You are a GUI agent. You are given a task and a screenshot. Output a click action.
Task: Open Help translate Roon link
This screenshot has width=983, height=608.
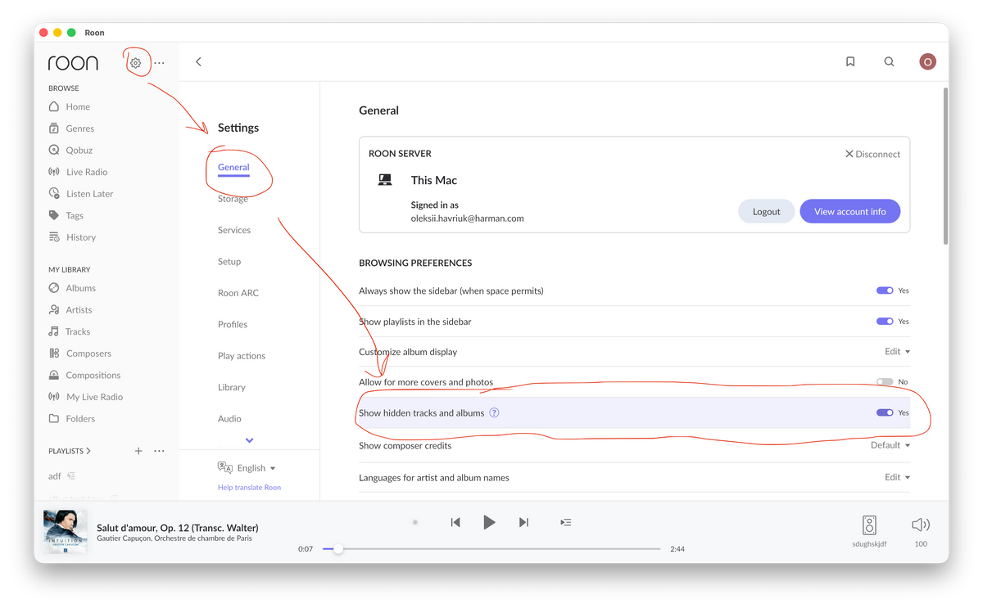coord(249,488)
